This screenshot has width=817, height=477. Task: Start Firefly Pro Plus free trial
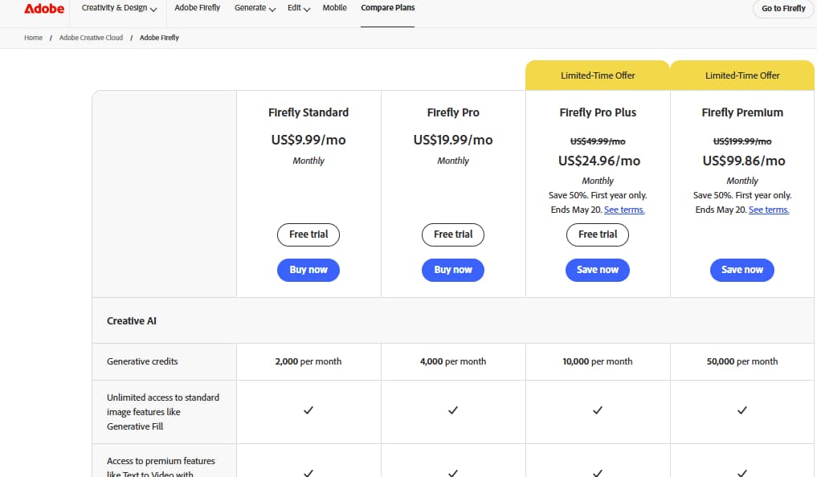pyautogui.click(x=598, y=234)
